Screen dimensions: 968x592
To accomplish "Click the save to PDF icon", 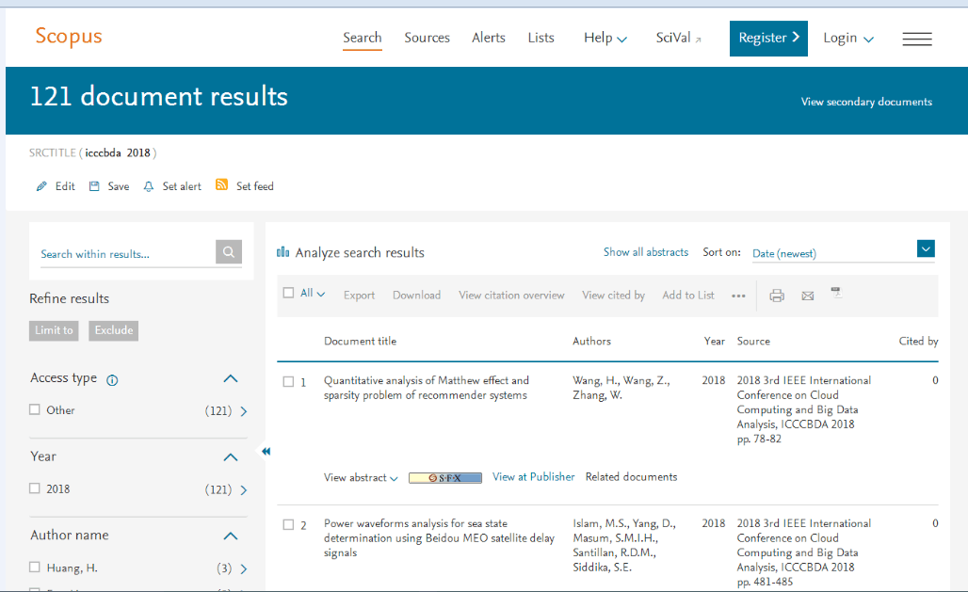I will tap(836, 293).
